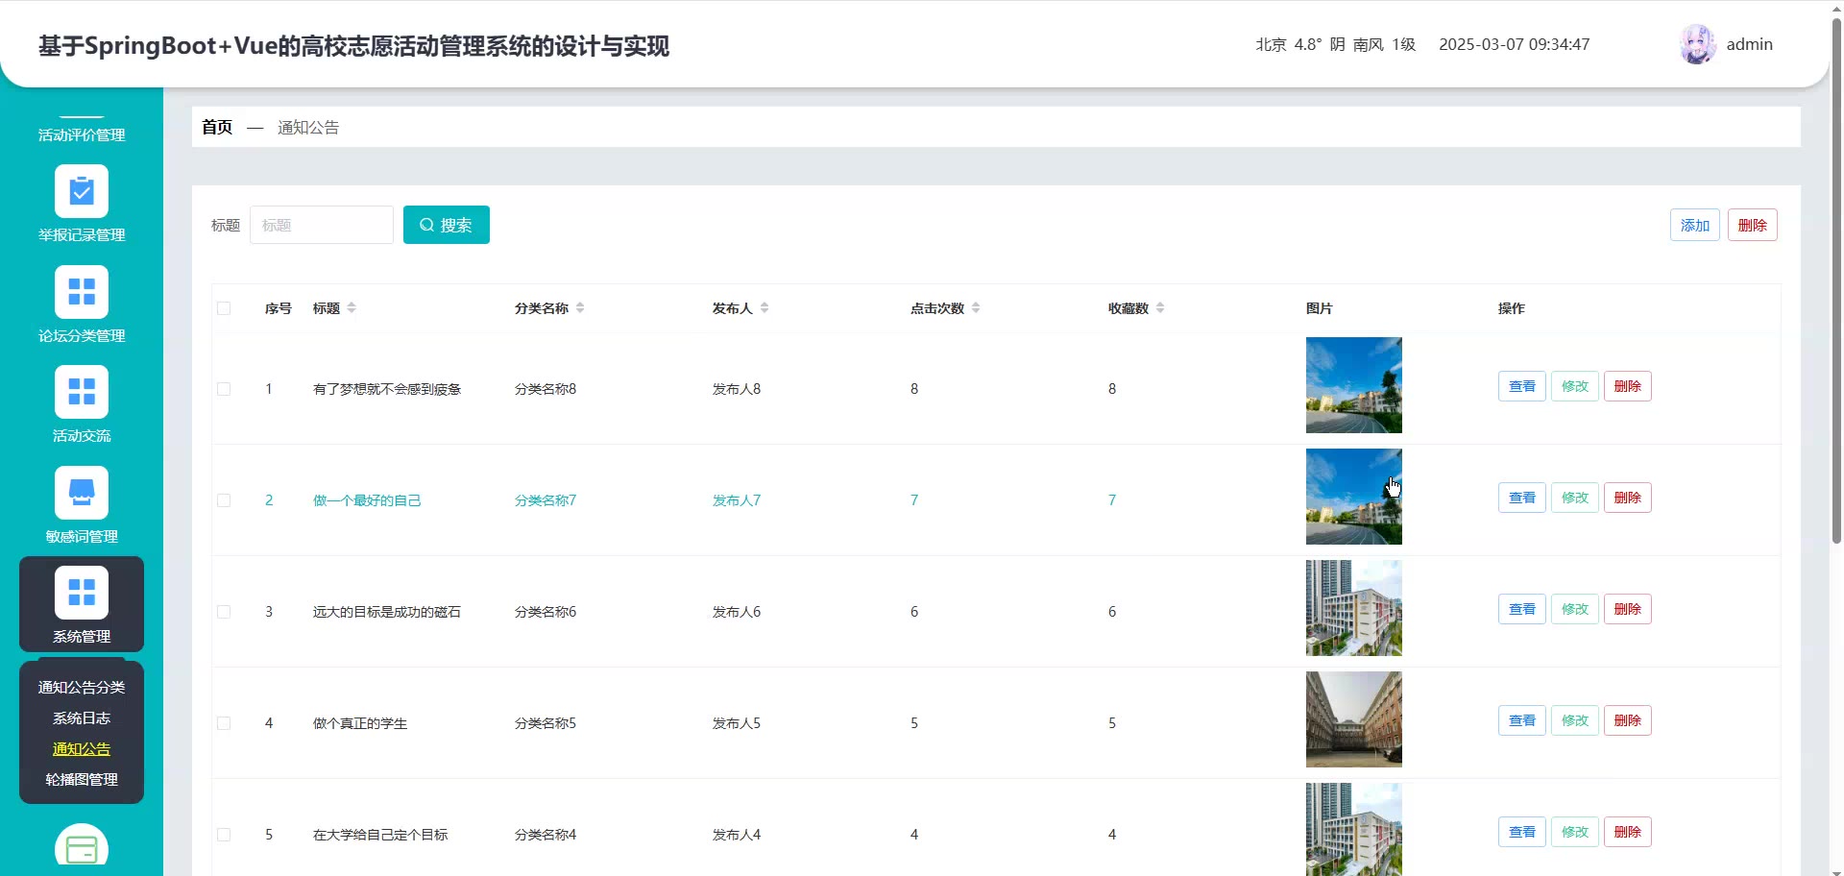Screen dimensions: 1844x876
Task: Check the checkbox for row 1
Action: (224, 389)
